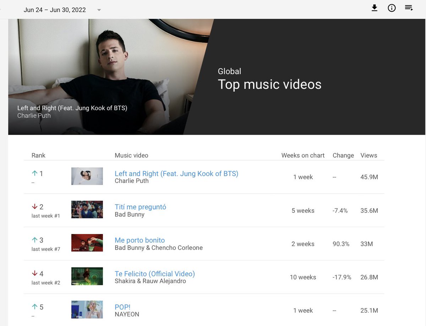Viewport: 426px width, 326px height.
Task: Click the NAYEON artist text
Action: click(127, 315)
